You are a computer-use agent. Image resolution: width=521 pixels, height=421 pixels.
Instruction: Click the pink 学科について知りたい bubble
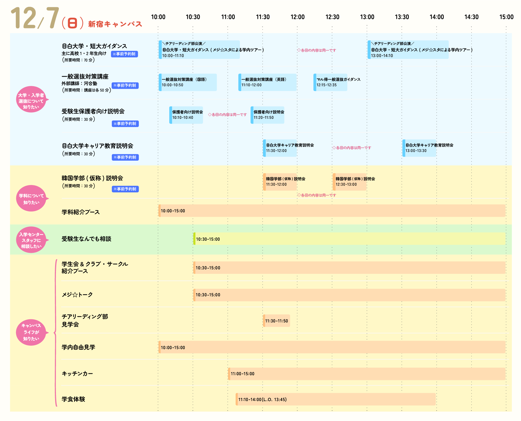point(31,199)
